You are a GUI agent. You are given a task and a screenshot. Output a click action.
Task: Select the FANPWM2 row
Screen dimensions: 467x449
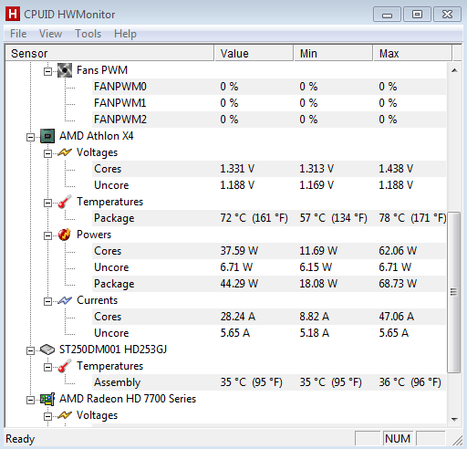pos(269,120)
